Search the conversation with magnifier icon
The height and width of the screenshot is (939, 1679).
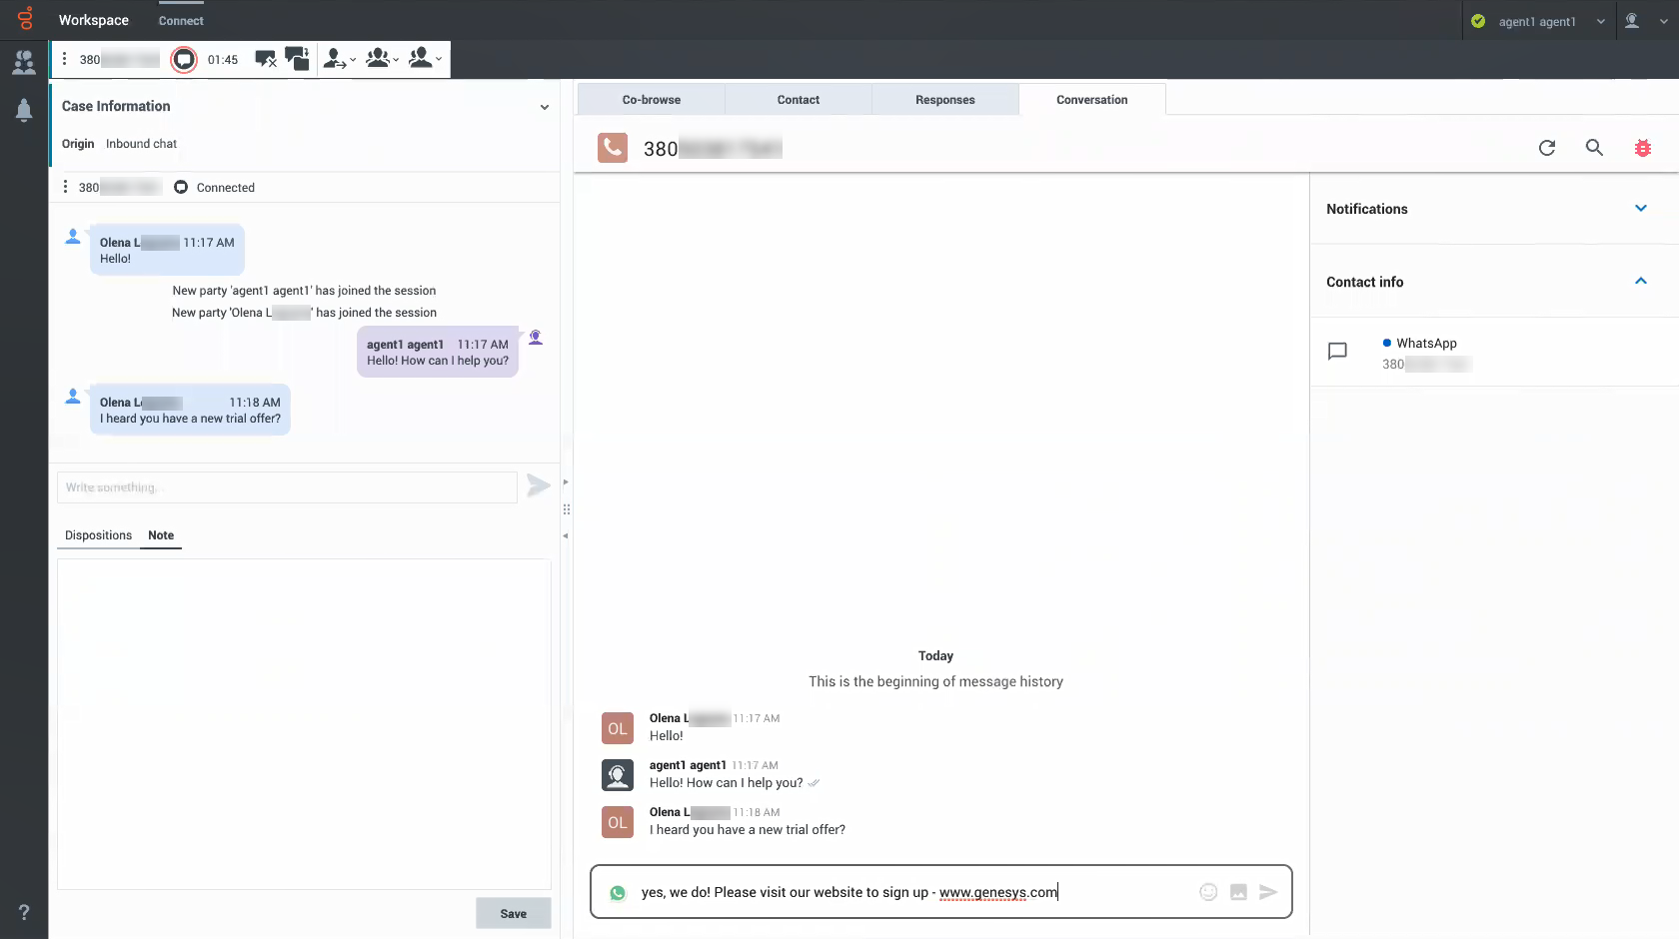pos(1594,148)
